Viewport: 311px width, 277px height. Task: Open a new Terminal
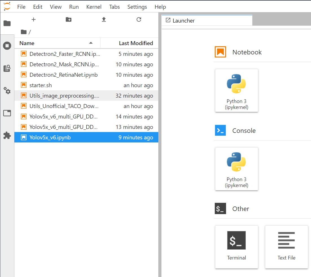(236, 247)
